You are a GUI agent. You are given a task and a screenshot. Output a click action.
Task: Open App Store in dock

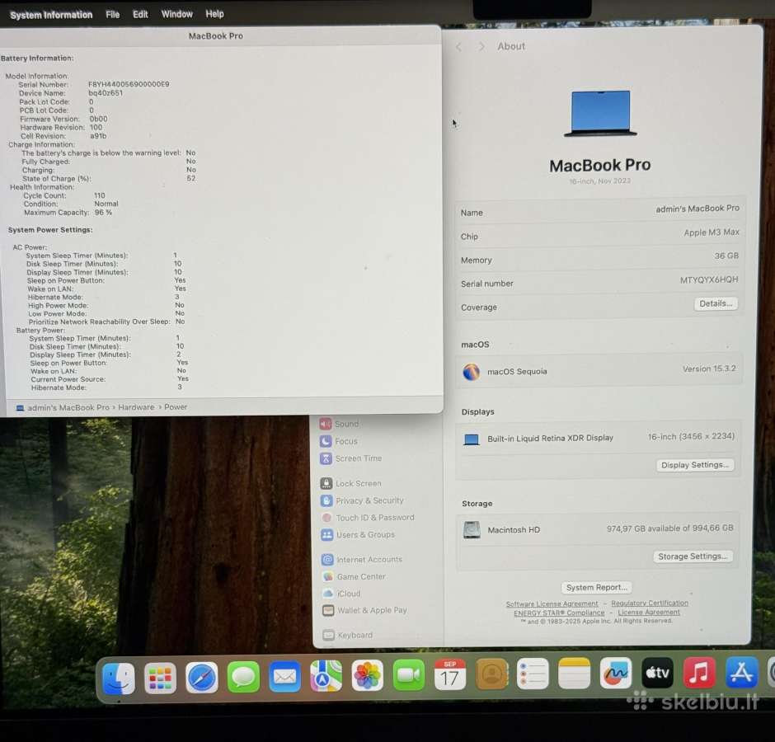tap(741, 672)
